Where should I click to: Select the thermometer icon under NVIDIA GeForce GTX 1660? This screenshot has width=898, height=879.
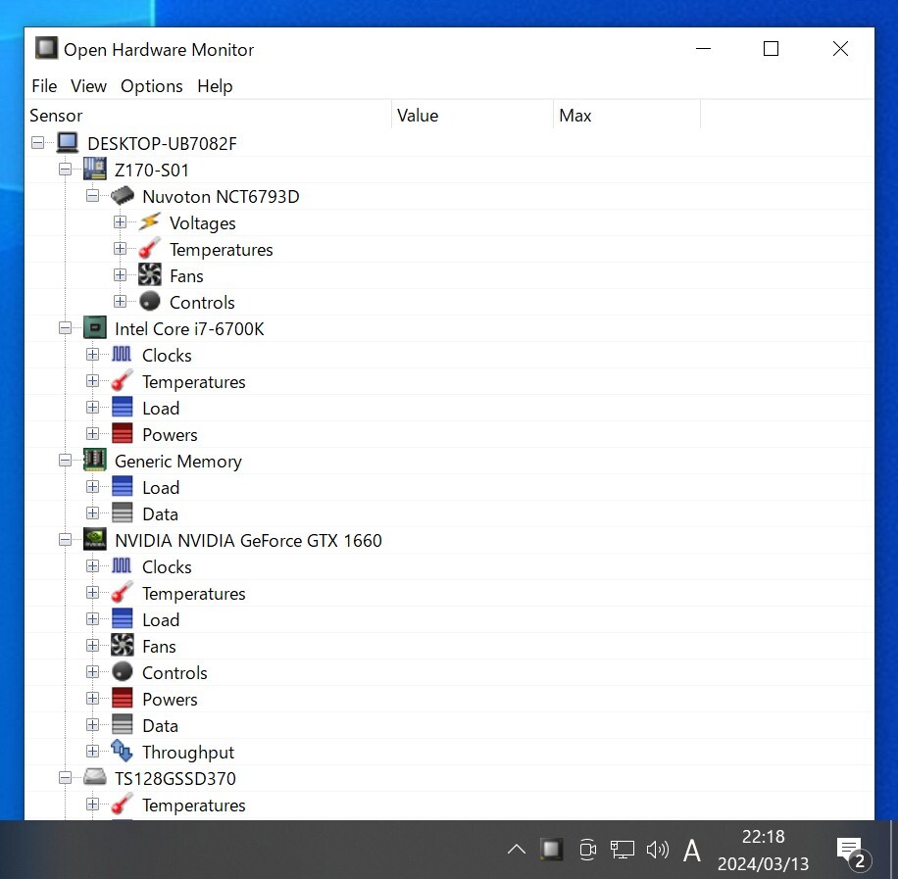122,593
